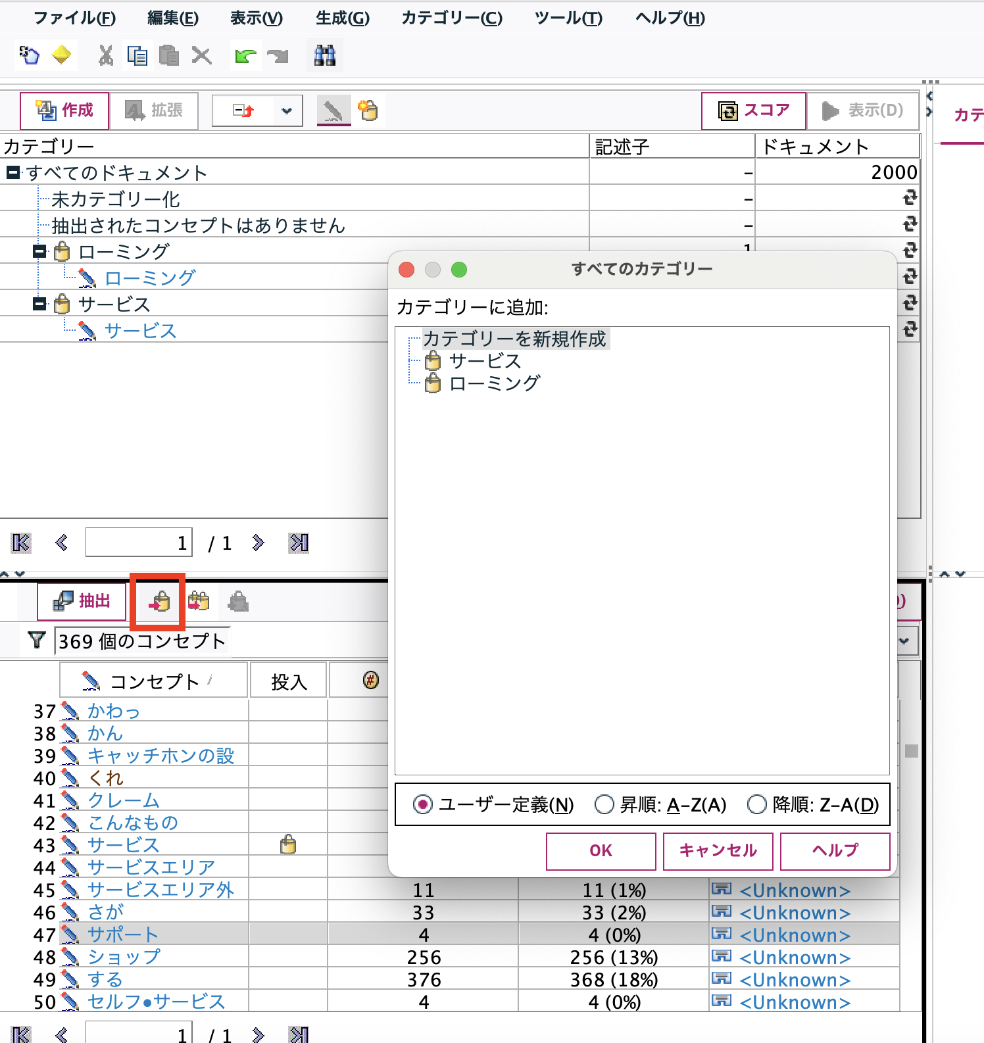Viewport: 984px width, 1043px height.
Task: Click the スコア button
Action: point(754,110)
